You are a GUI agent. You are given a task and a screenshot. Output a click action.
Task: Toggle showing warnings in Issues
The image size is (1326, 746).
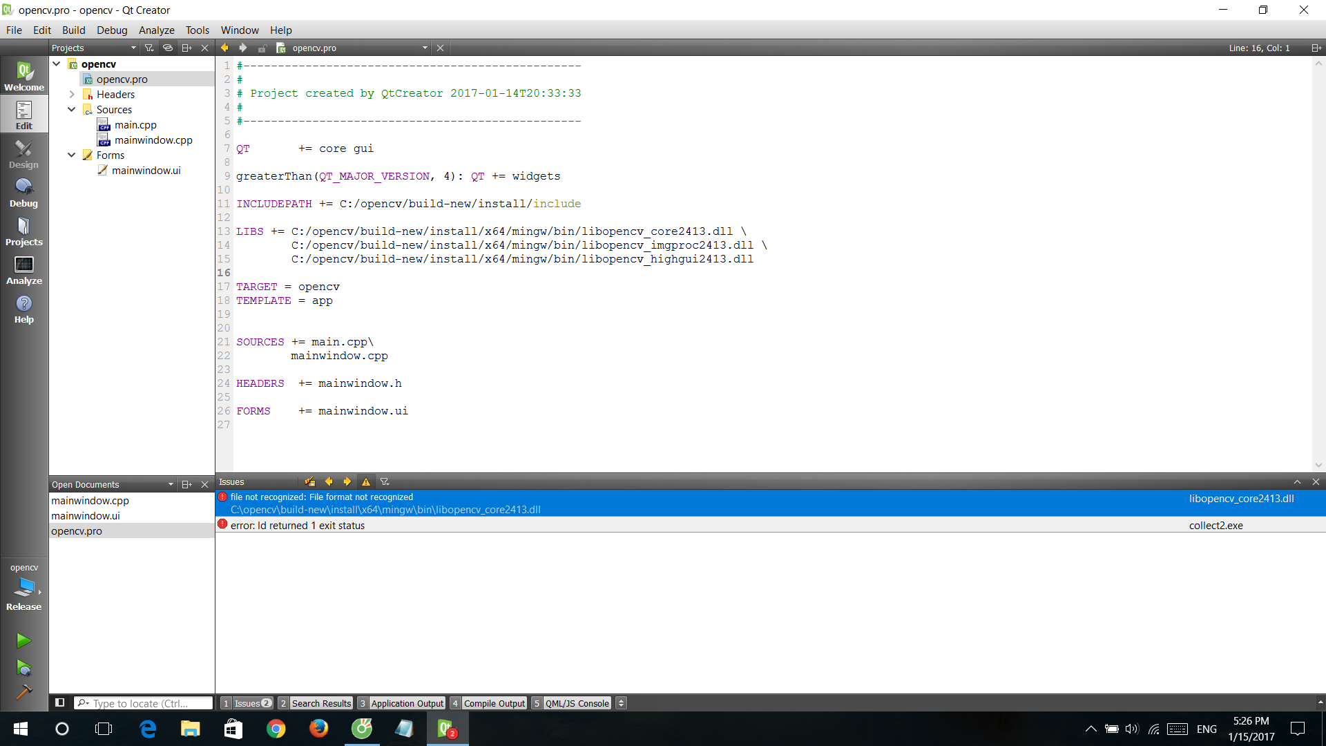point(366,481)
